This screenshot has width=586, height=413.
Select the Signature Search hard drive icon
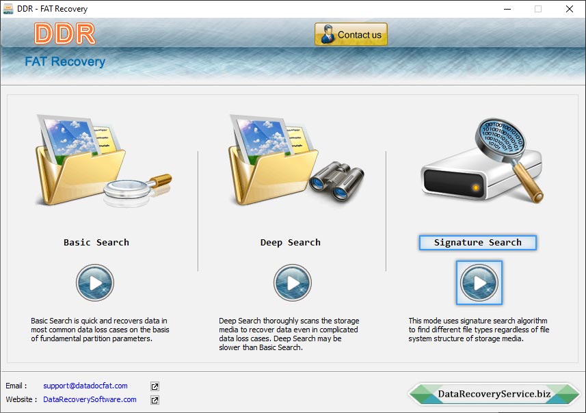pos(482,161)
